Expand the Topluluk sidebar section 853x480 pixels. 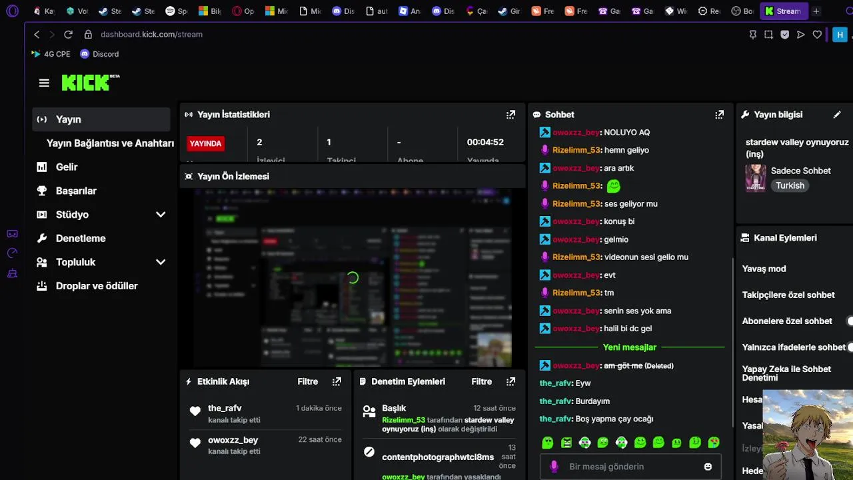click(161, 262)
